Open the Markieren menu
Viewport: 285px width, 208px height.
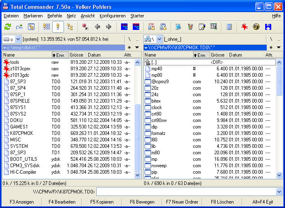33,16
